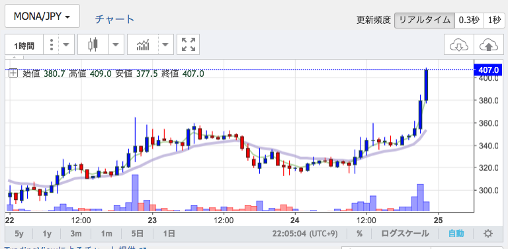508x249 pixels.
Task: Click the 22:05:04 (UTC+9) timezone clock
Action: [305, 233]
